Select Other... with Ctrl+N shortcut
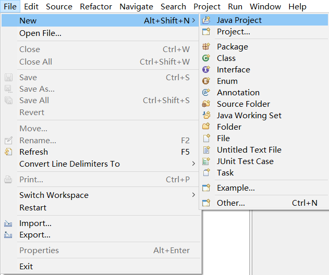This screenshot has width=329, height=275. coord(264,203)
